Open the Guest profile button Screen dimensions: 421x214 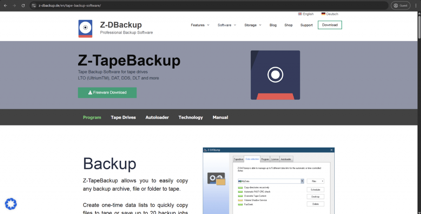pos(400,6)
